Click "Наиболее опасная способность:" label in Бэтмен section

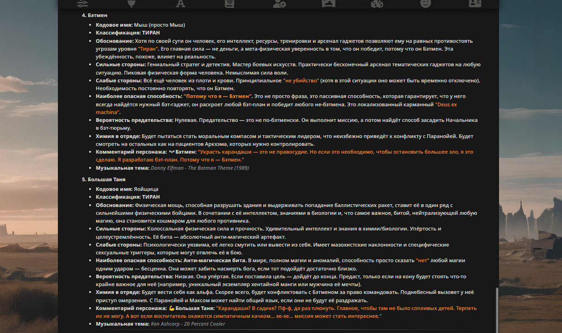point(139,96)
